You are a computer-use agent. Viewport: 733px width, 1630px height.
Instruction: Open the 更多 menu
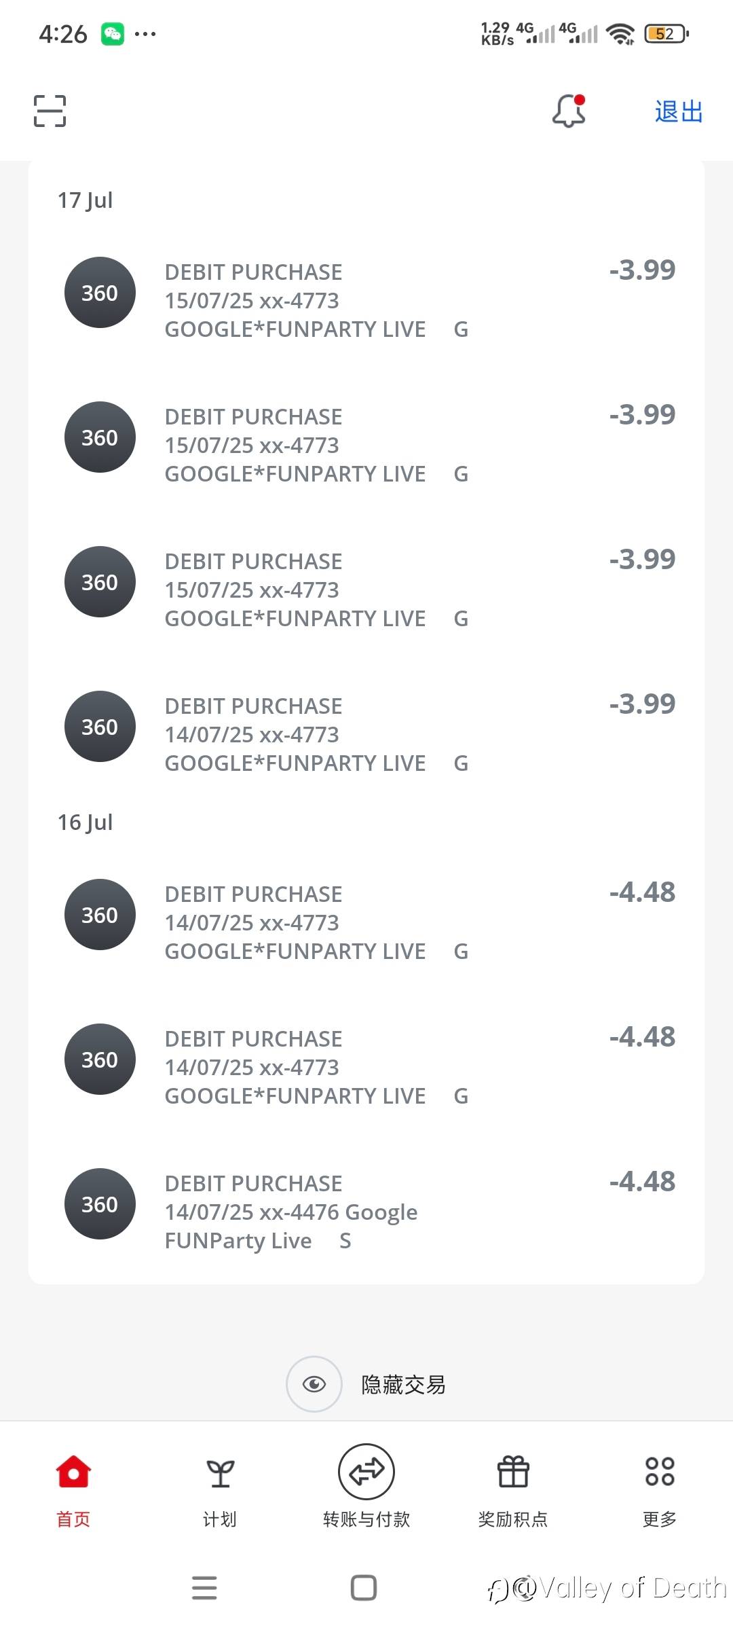tap(660, 1487)
